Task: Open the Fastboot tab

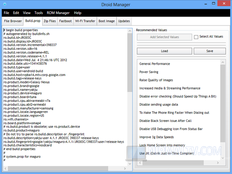Action: 65,21
